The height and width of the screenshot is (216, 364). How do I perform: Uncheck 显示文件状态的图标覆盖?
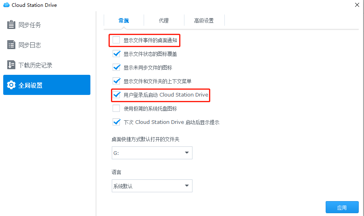point(116,54)
